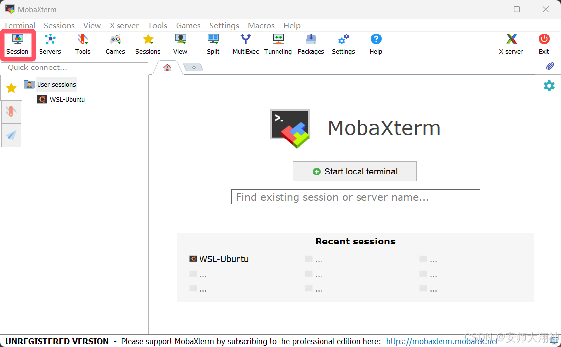The width and height of the screenshot is (561, 347).
Task: Open the mobaxterm.mobatek.net link
Action: [x=442, y=341]
